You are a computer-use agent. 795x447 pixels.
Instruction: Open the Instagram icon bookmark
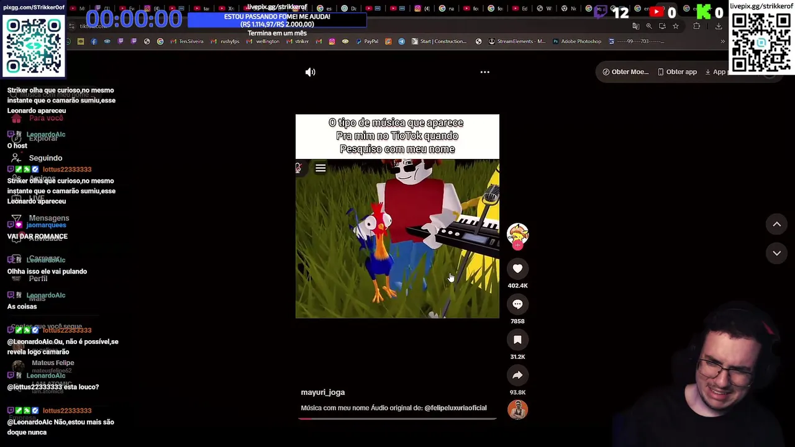(332, 42)
